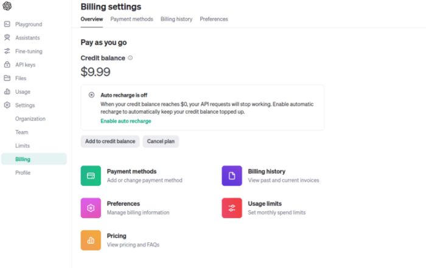
Task: Click Enable auto recharge link
Action: [125, 121]
